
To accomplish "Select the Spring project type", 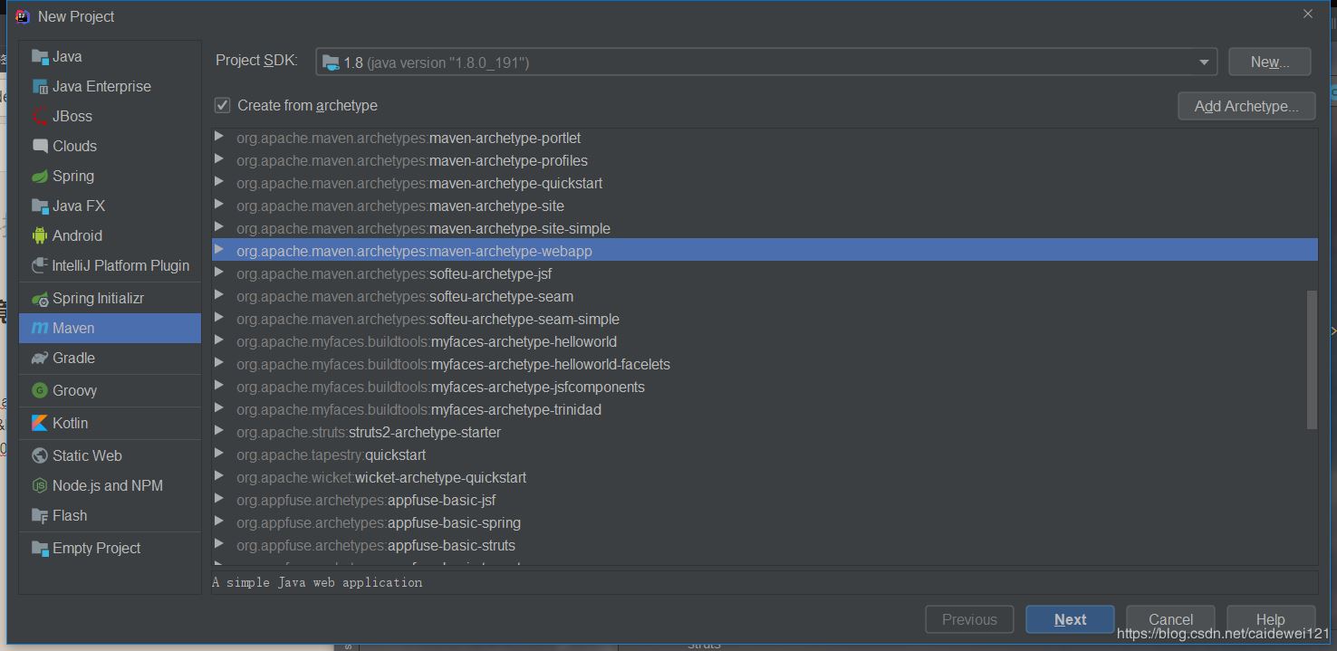I will pyautogui.click(x=72, y=176).
